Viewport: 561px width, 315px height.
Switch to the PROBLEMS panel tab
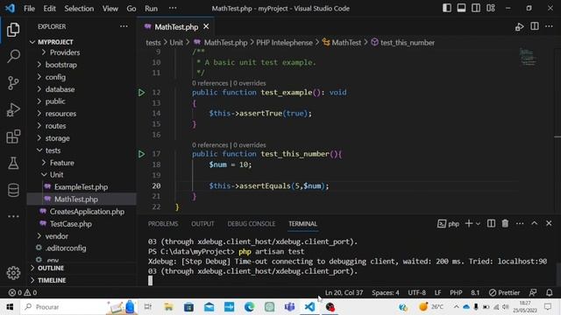coord(163,224)
